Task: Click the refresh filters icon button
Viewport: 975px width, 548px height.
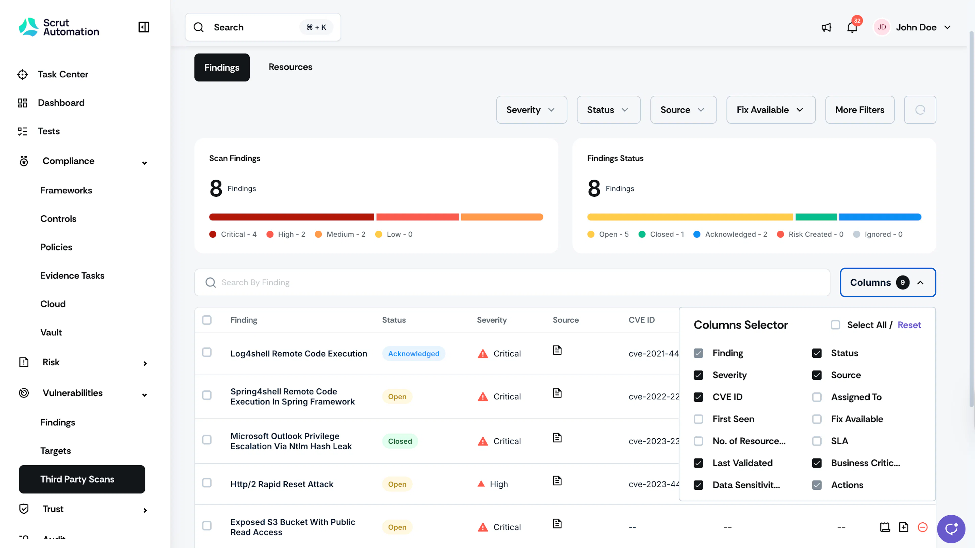Action: pyautogui.click(x=920, y=110)
